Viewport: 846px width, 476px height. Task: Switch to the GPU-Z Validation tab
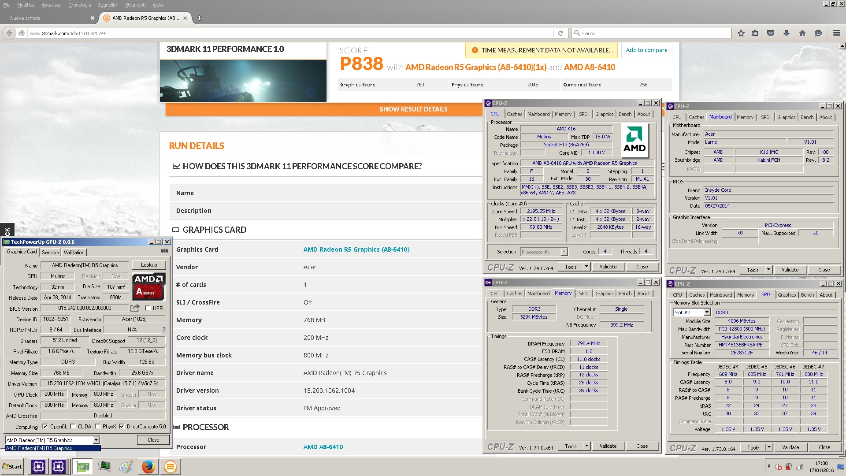74,253
